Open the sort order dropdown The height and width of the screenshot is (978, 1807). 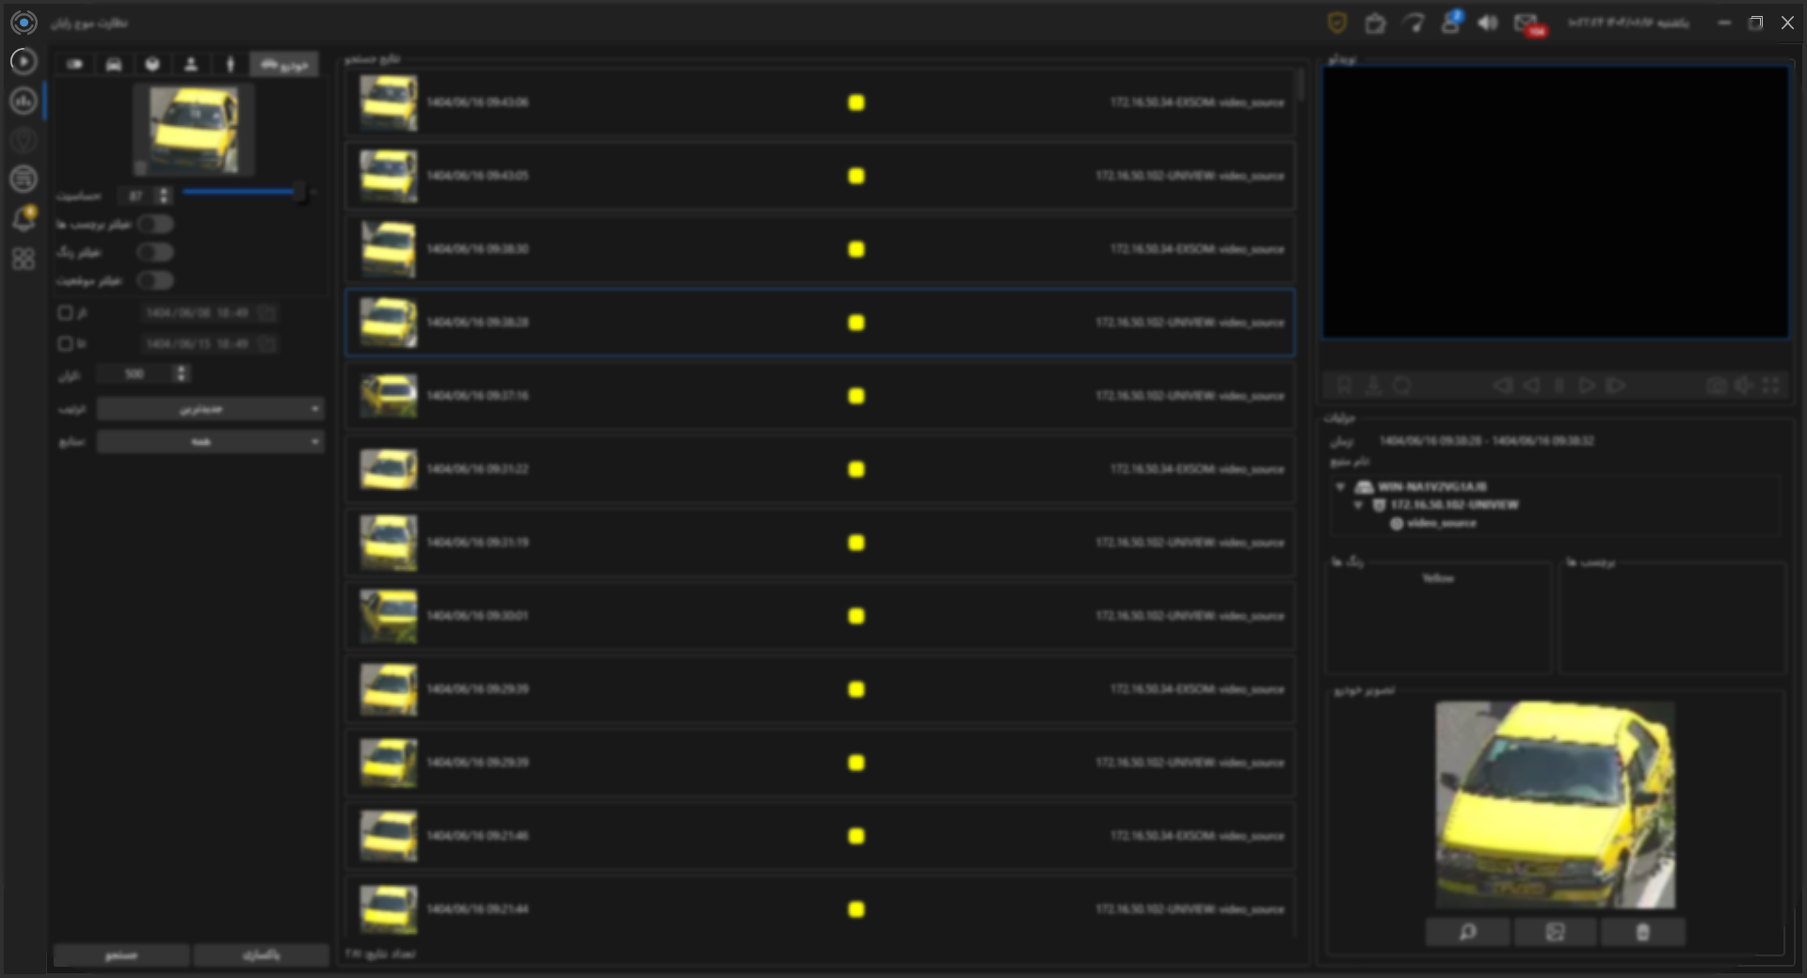[210, 409]
